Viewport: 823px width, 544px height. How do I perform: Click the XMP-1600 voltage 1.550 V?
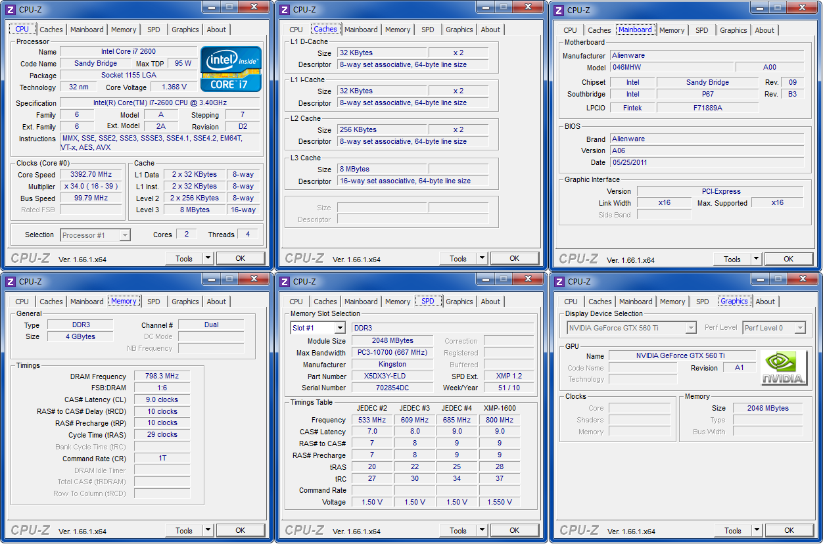(x=500, y=502)
